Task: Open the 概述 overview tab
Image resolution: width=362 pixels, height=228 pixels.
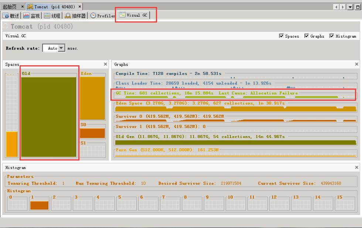Action: coord(11,16)
